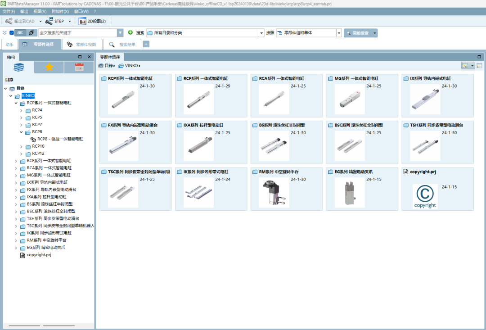Open IX系列 导轨内嵌式电缸 thumbnail
486x330 pixels.
425,99
